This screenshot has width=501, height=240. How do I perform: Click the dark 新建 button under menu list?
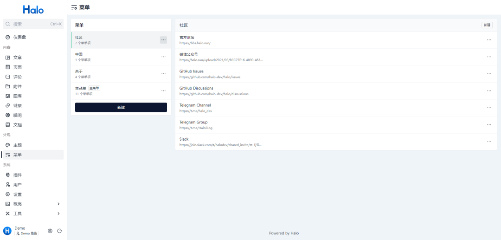click(121, 107)
